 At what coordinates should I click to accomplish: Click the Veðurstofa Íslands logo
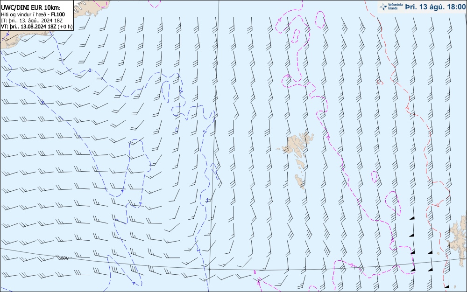391,7
